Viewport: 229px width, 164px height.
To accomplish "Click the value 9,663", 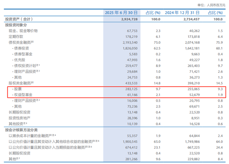I will (195, 55).
